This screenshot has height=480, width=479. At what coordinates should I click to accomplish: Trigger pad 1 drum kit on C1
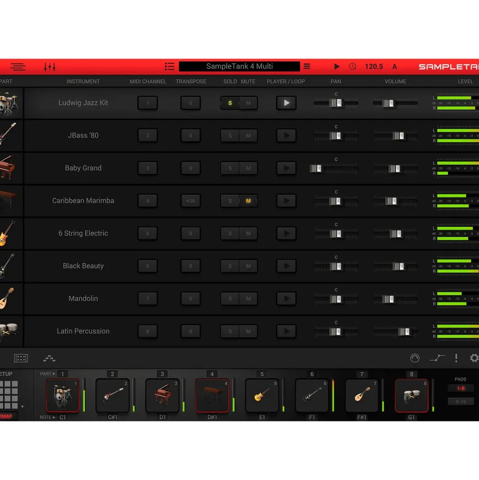tap(63, 395)
